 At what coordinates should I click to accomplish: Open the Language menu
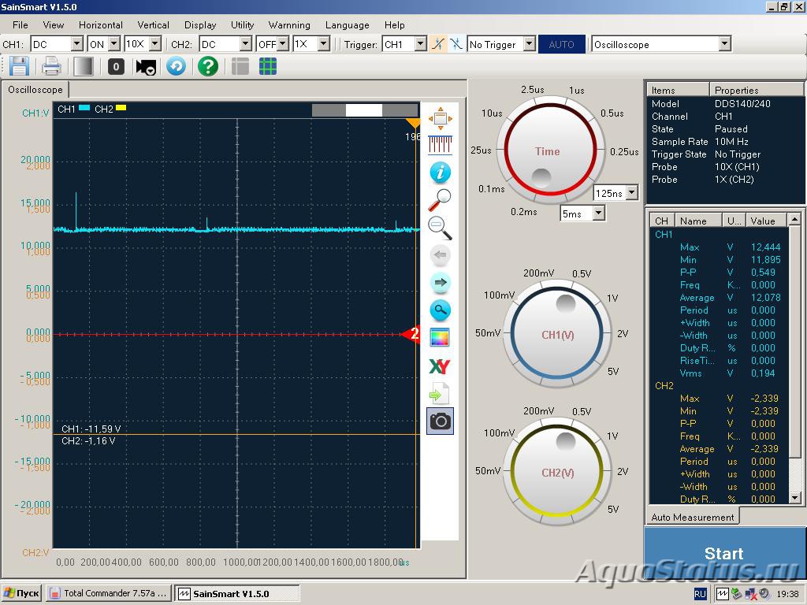tap(347, 24)
